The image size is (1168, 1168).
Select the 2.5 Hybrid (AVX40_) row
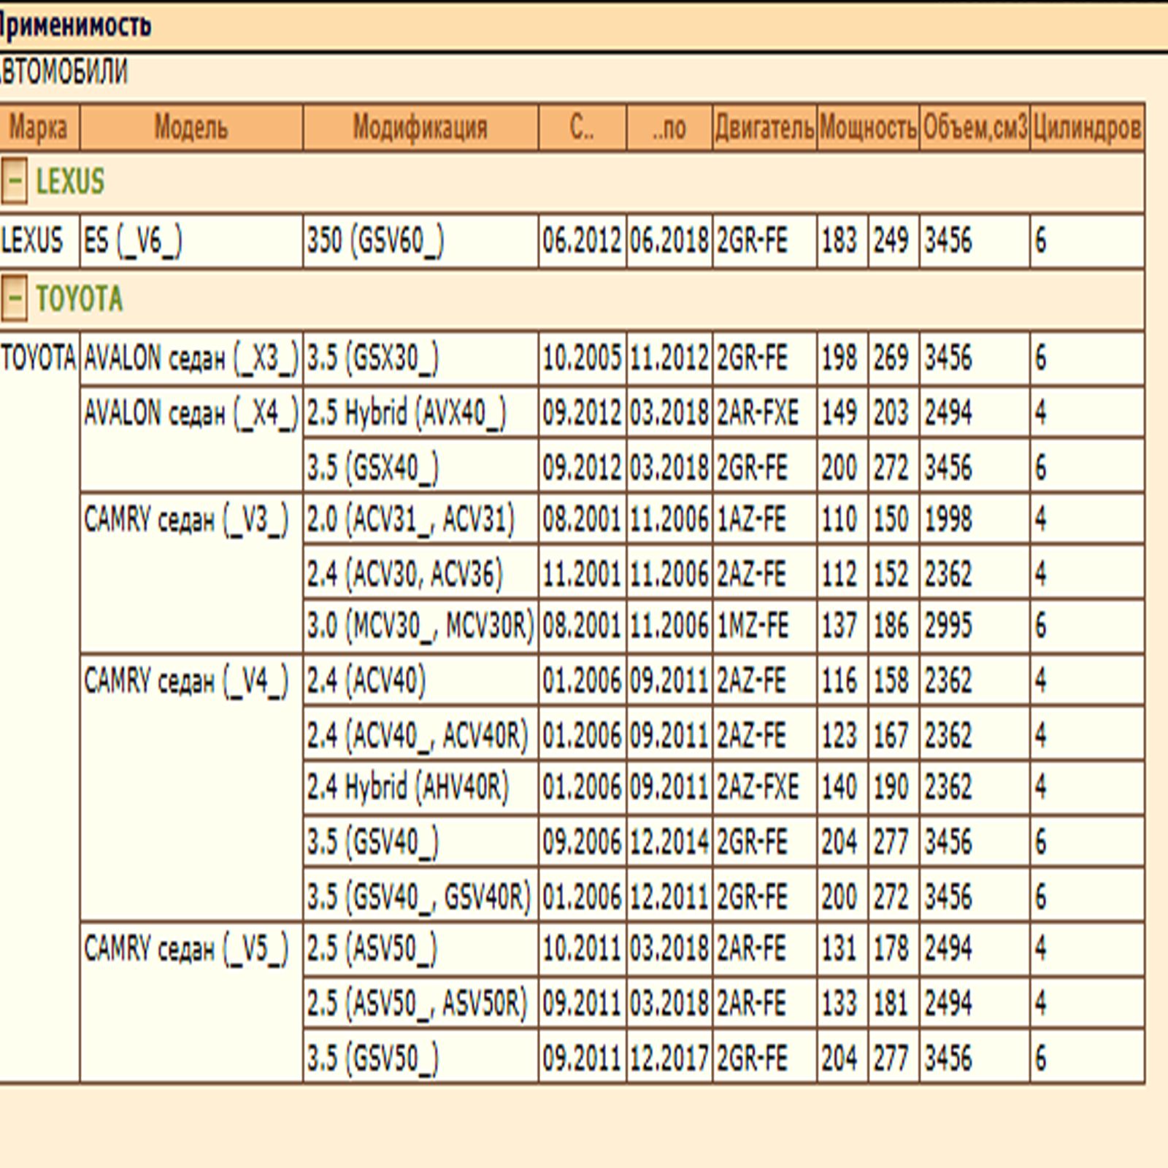click(407, 413)
